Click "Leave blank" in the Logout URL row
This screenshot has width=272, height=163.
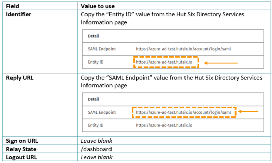[97, 157]
